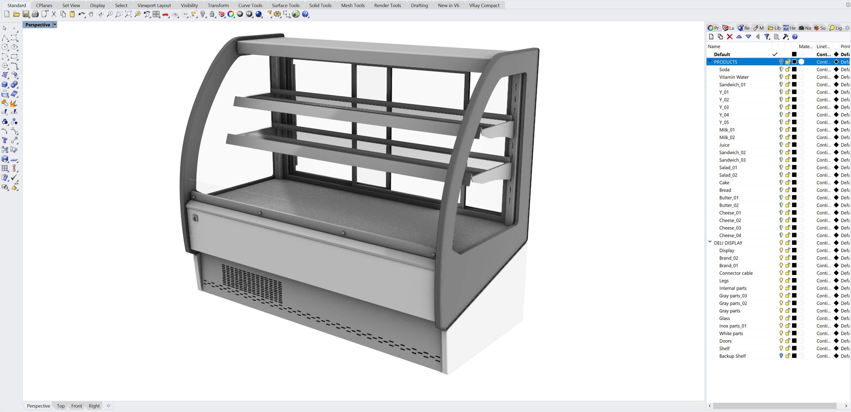Switch to the Top viewport tab

(61, 406)
